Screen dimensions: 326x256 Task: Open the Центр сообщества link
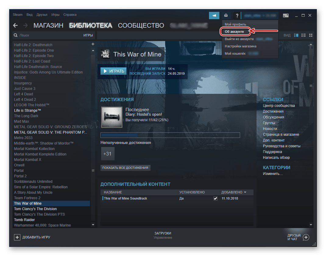tap(279, 106)
